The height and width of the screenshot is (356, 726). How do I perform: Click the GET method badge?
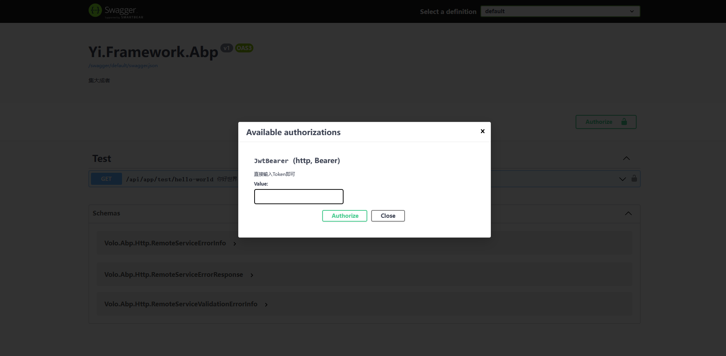(106, 179)
